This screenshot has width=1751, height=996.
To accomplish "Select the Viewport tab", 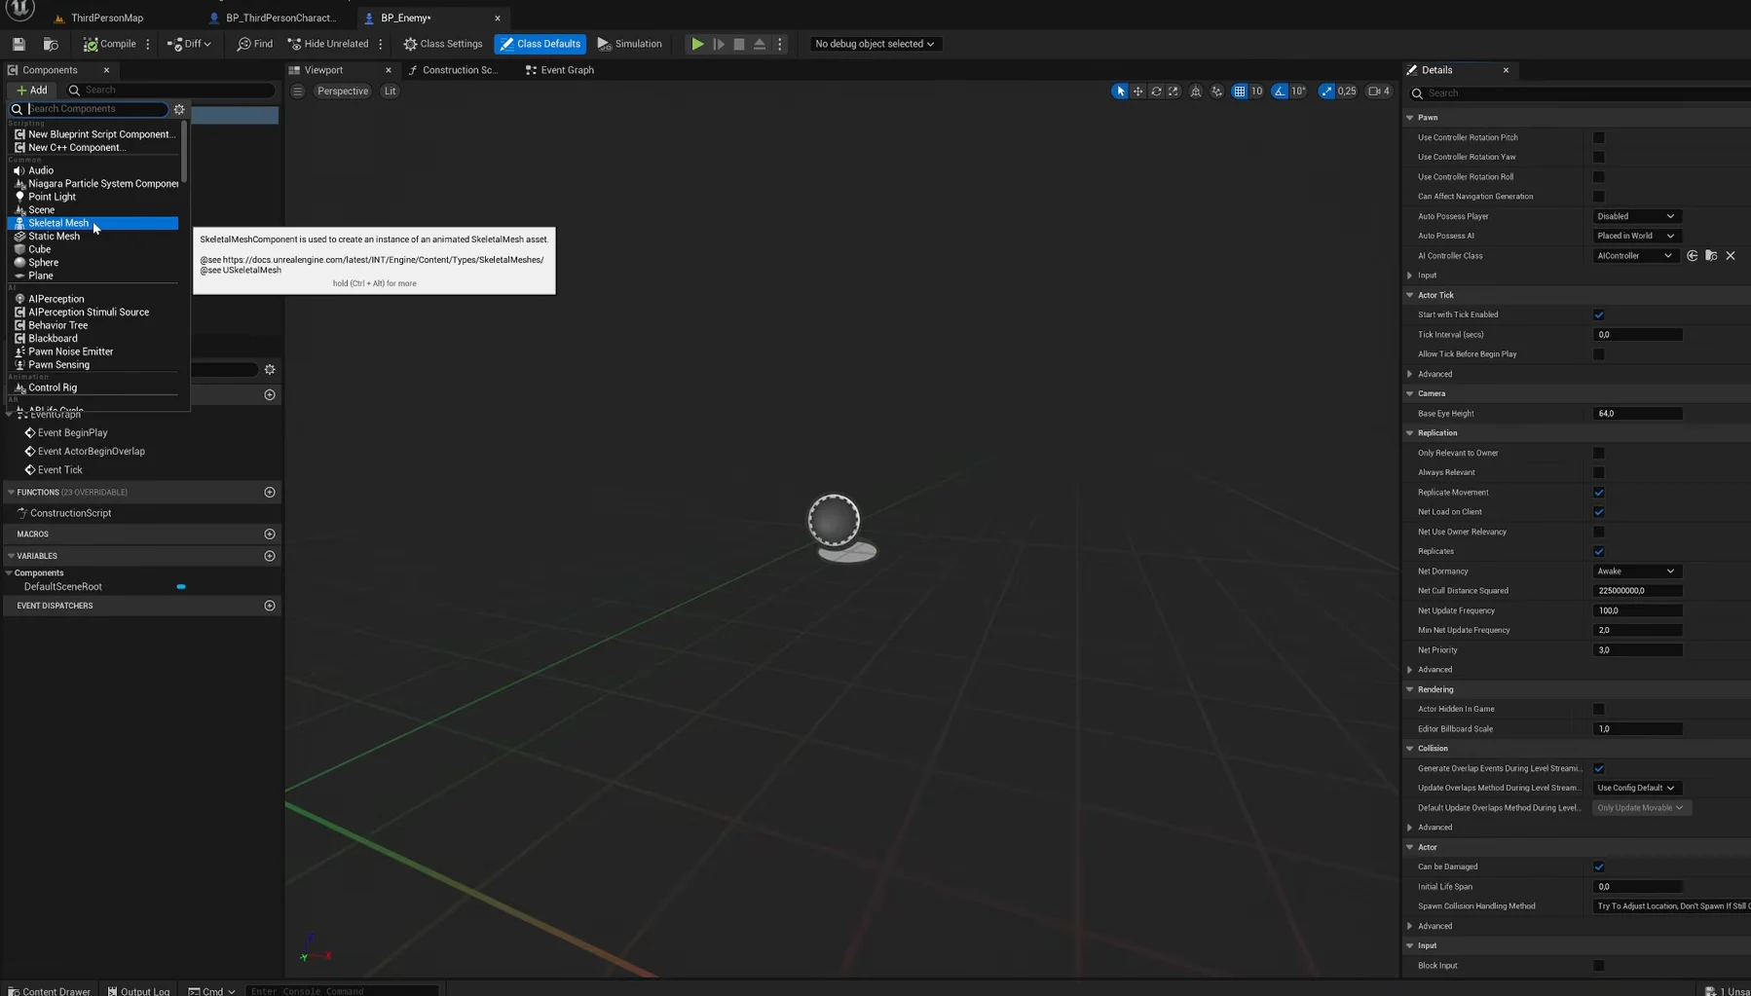I will pos(323,70).
